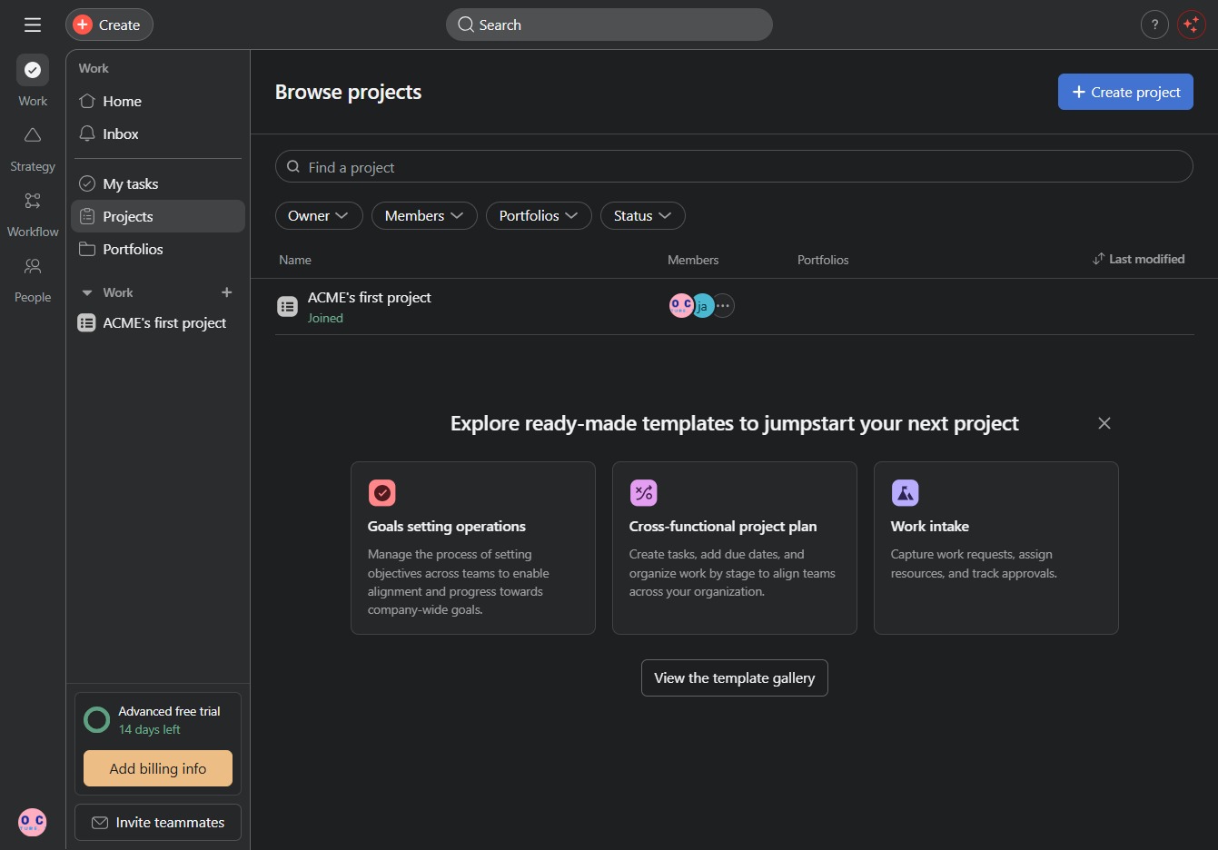Click the Goals setting operations red icon
This screenshot has width=1218, height=850.
[x=382, y=493]
